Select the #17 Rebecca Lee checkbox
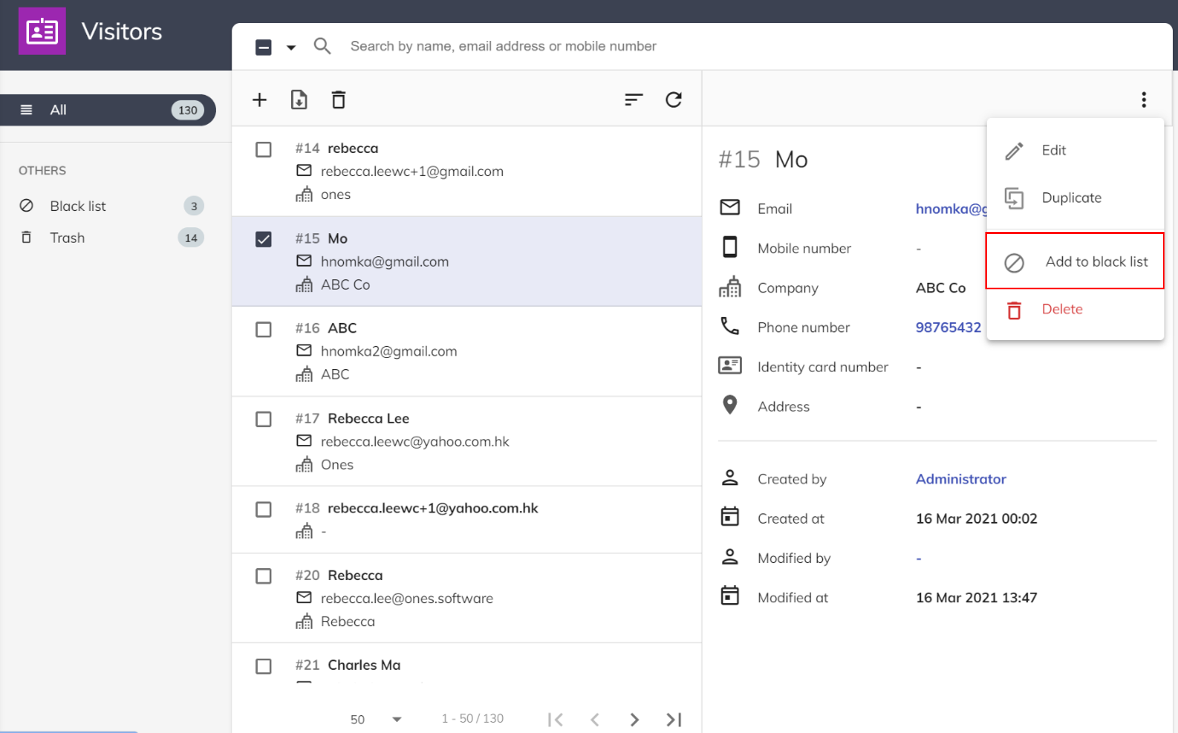 pyautogui.click(x=263, y=419)
